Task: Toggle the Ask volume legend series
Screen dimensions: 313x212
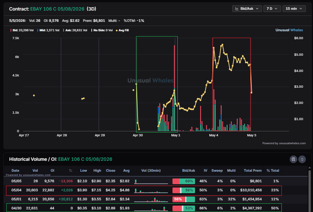Action: (75, 30)
